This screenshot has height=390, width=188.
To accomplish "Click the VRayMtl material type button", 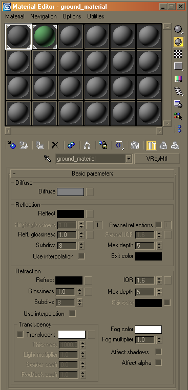I will [x=157, y=159].
